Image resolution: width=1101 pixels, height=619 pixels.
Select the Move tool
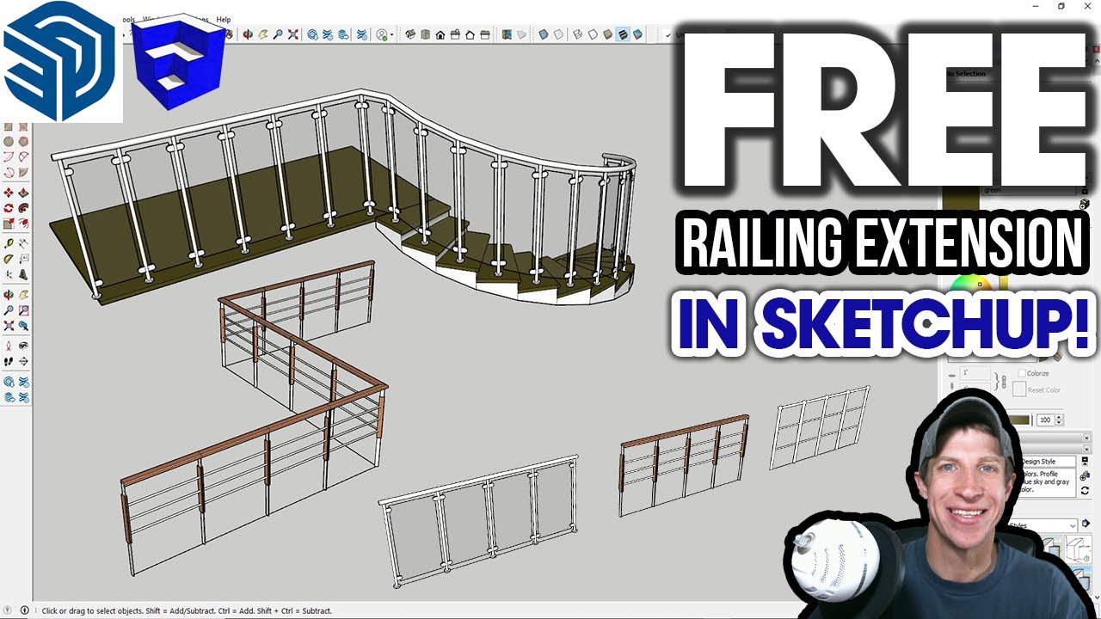point(9,193)
